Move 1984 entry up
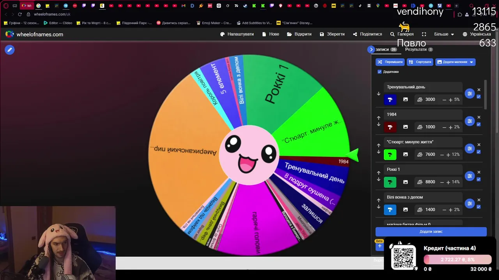This screenshot has height=280, width=499. coord(379,118)
